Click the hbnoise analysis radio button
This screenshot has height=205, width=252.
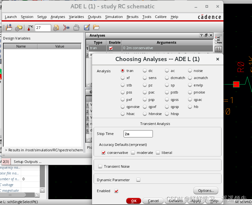[145, 114]
